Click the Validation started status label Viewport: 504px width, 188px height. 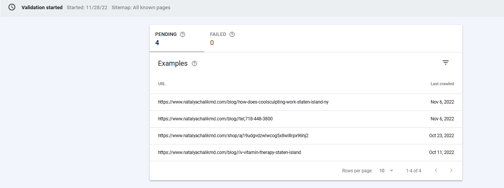click(42, 8)
